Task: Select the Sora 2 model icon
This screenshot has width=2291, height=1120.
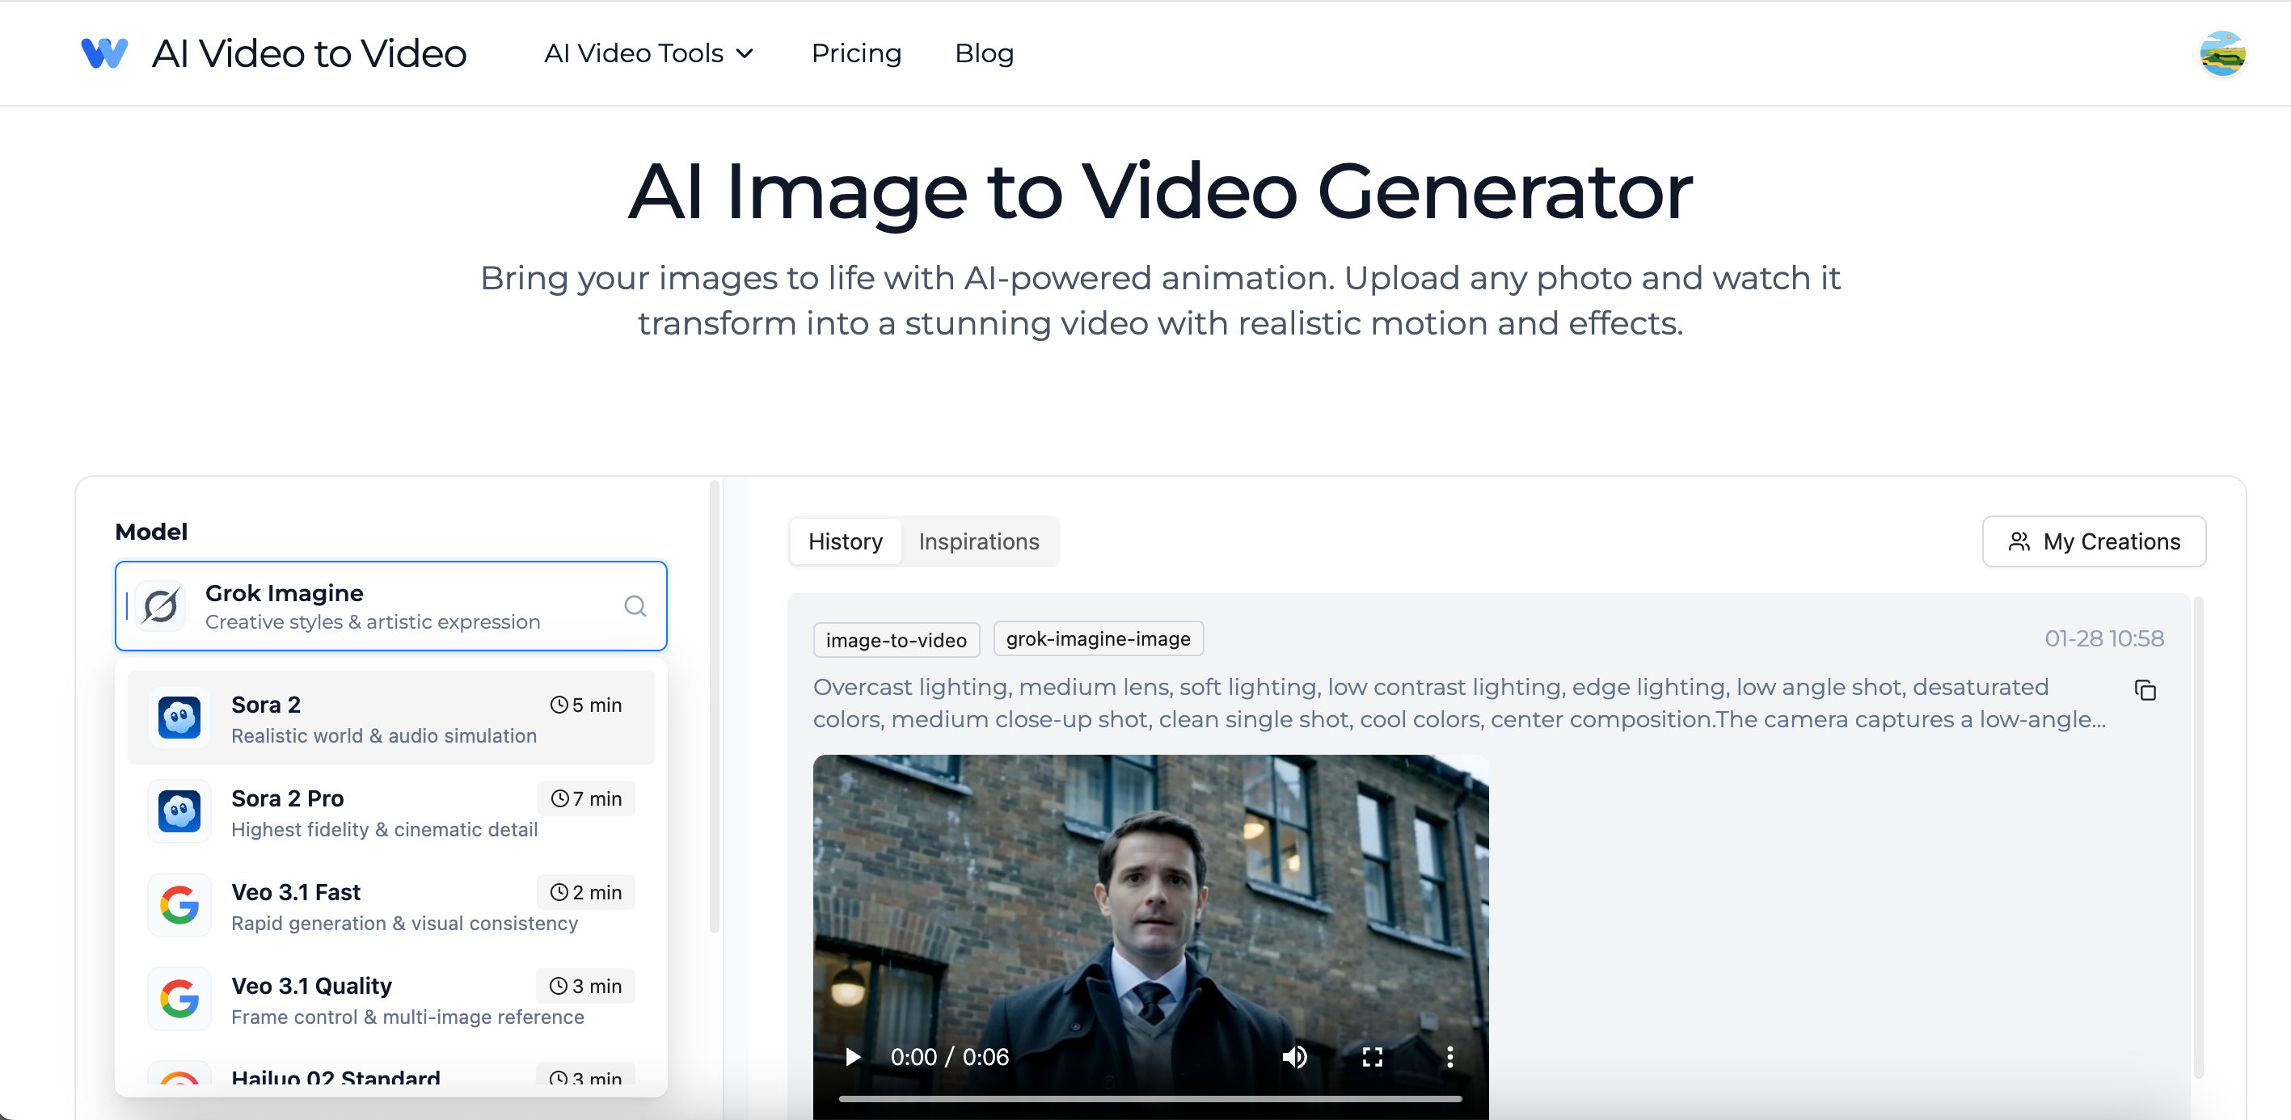Action: (x=179, y=718)
